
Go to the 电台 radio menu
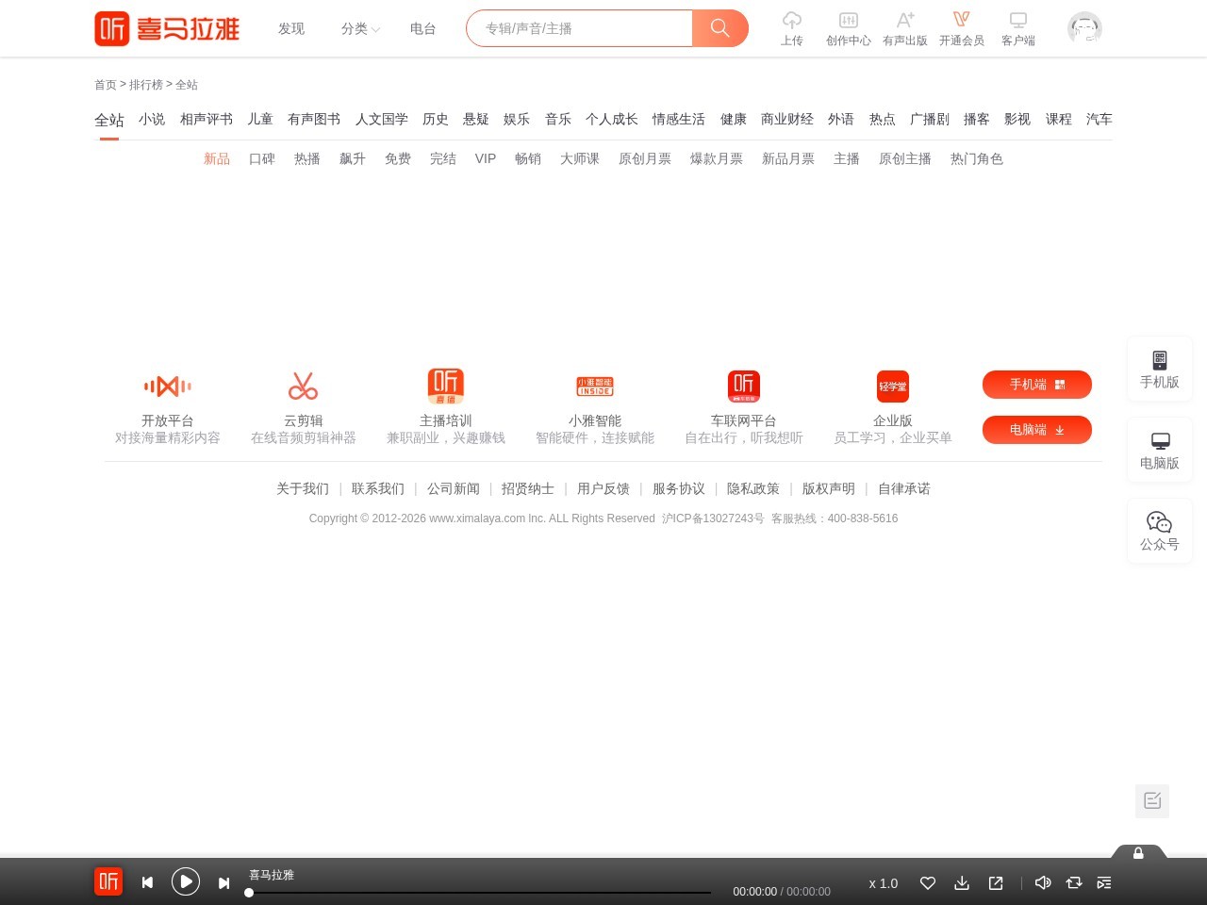click(x=423, y=29)
